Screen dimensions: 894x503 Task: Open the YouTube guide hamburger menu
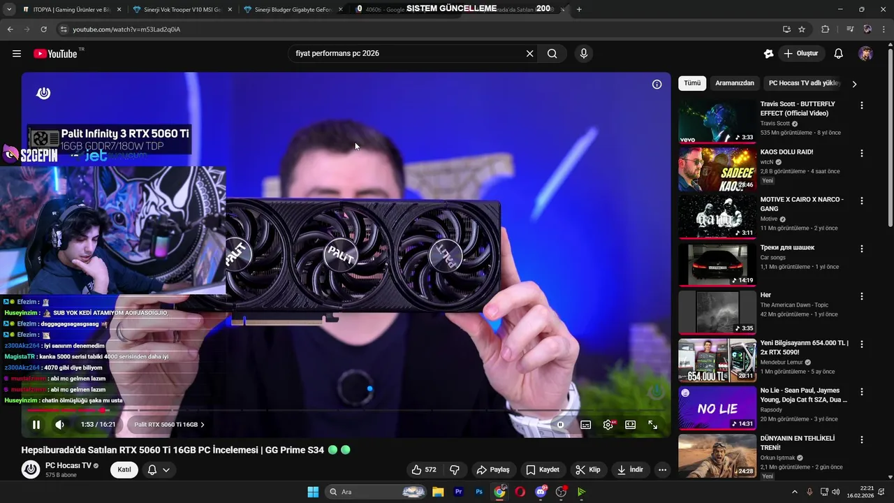(17, 54)
